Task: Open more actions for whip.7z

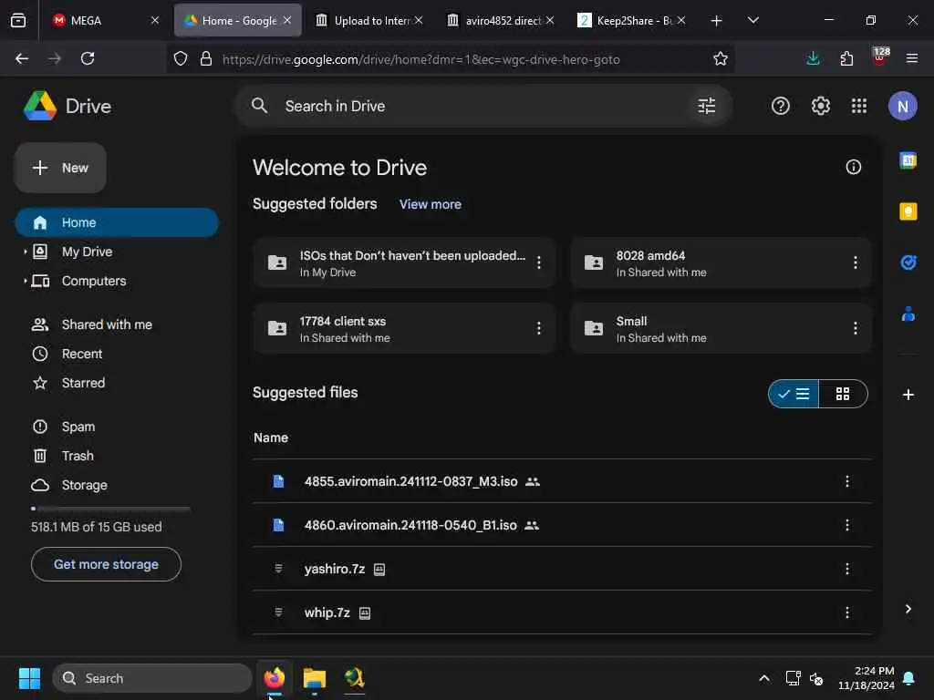Action: pyautogui.click(x=847, y=612)
